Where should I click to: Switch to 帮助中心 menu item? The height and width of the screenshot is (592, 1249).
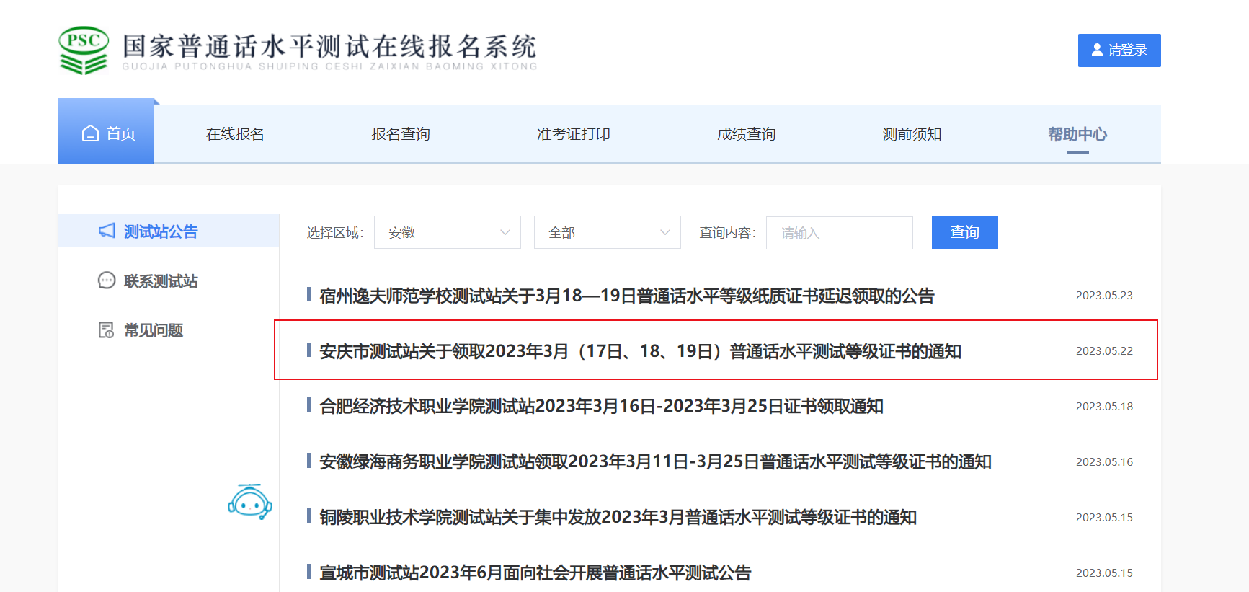1077,134
